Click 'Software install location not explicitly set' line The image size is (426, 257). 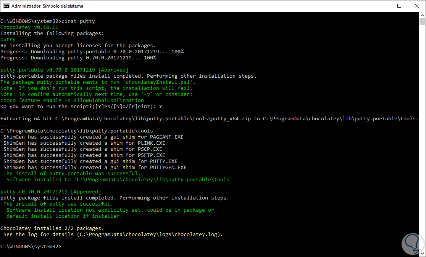[x=110, y=210]
